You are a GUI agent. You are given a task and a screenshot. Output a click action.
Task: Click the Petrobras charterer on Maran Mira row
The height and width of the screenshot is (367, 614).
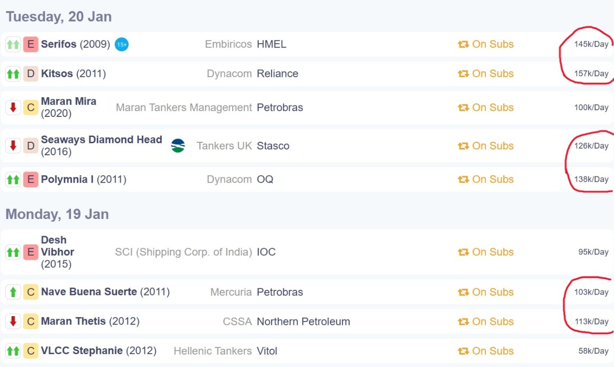point(280,107)
